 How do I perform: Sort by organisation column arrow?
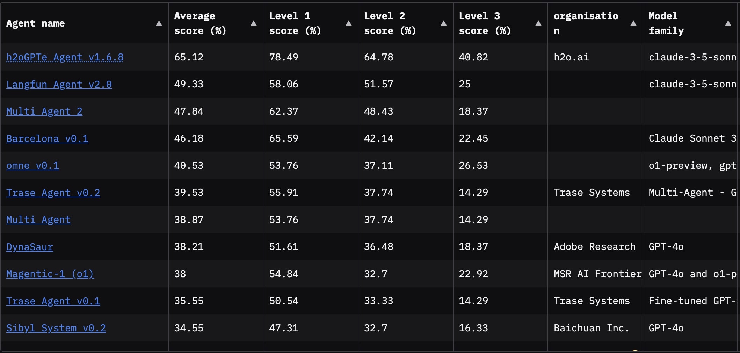point(633,23)
